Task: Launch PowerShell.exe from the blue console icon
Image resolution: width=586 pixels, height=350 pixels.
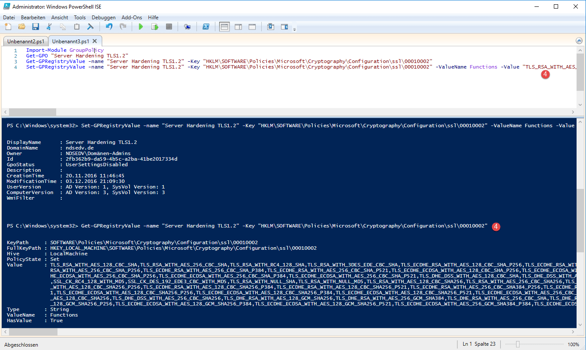Action: click(x=206, y=27)
